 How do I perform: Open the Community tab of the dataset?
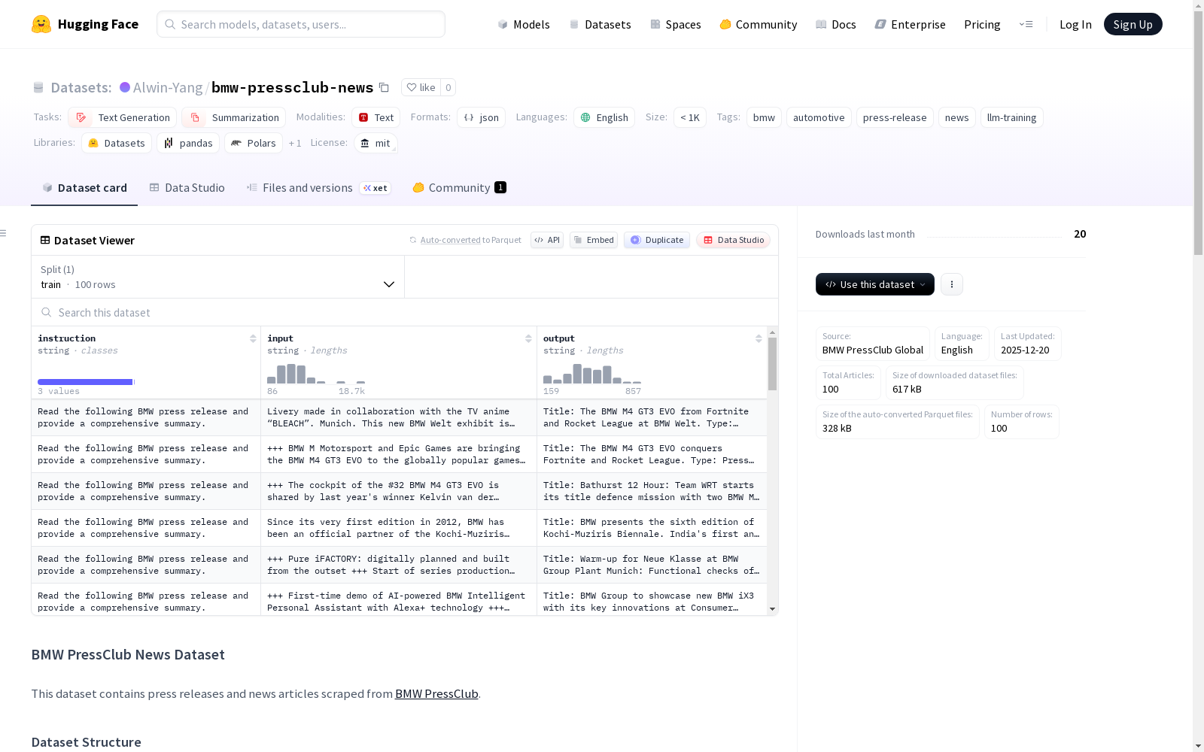click(459, 188)
